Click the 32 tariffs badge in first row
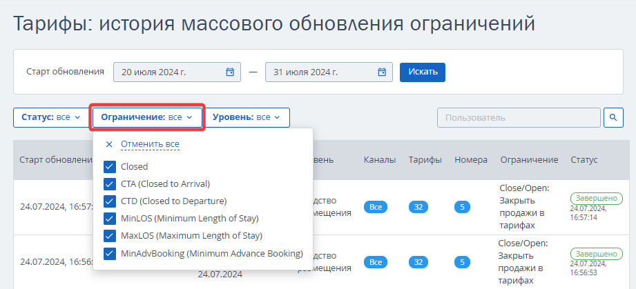This screenshot has height=289, width=636. (418, 206)
